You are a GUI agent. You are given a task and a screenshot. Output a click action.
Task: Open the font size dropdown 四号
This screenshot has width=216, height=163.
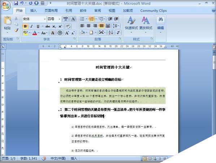tap(59, 19)
